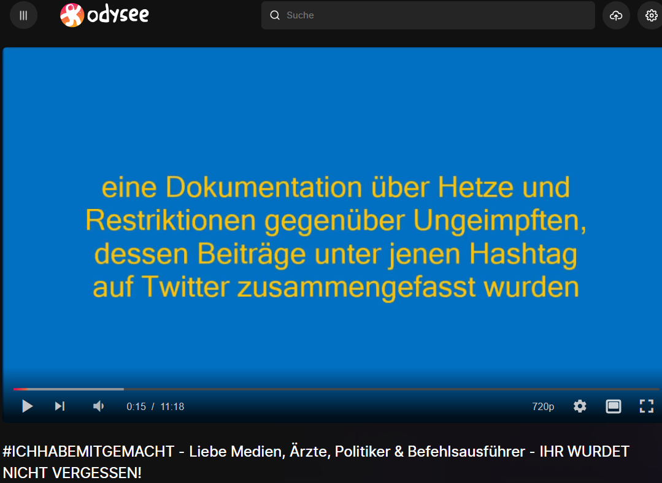Click the Suche search field

tap(428, 15)
